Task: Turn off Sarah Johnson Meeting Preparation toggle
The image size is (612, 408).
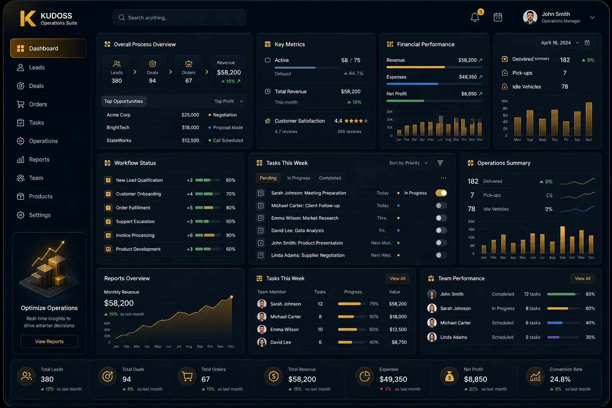Action: tap(441, 193)
